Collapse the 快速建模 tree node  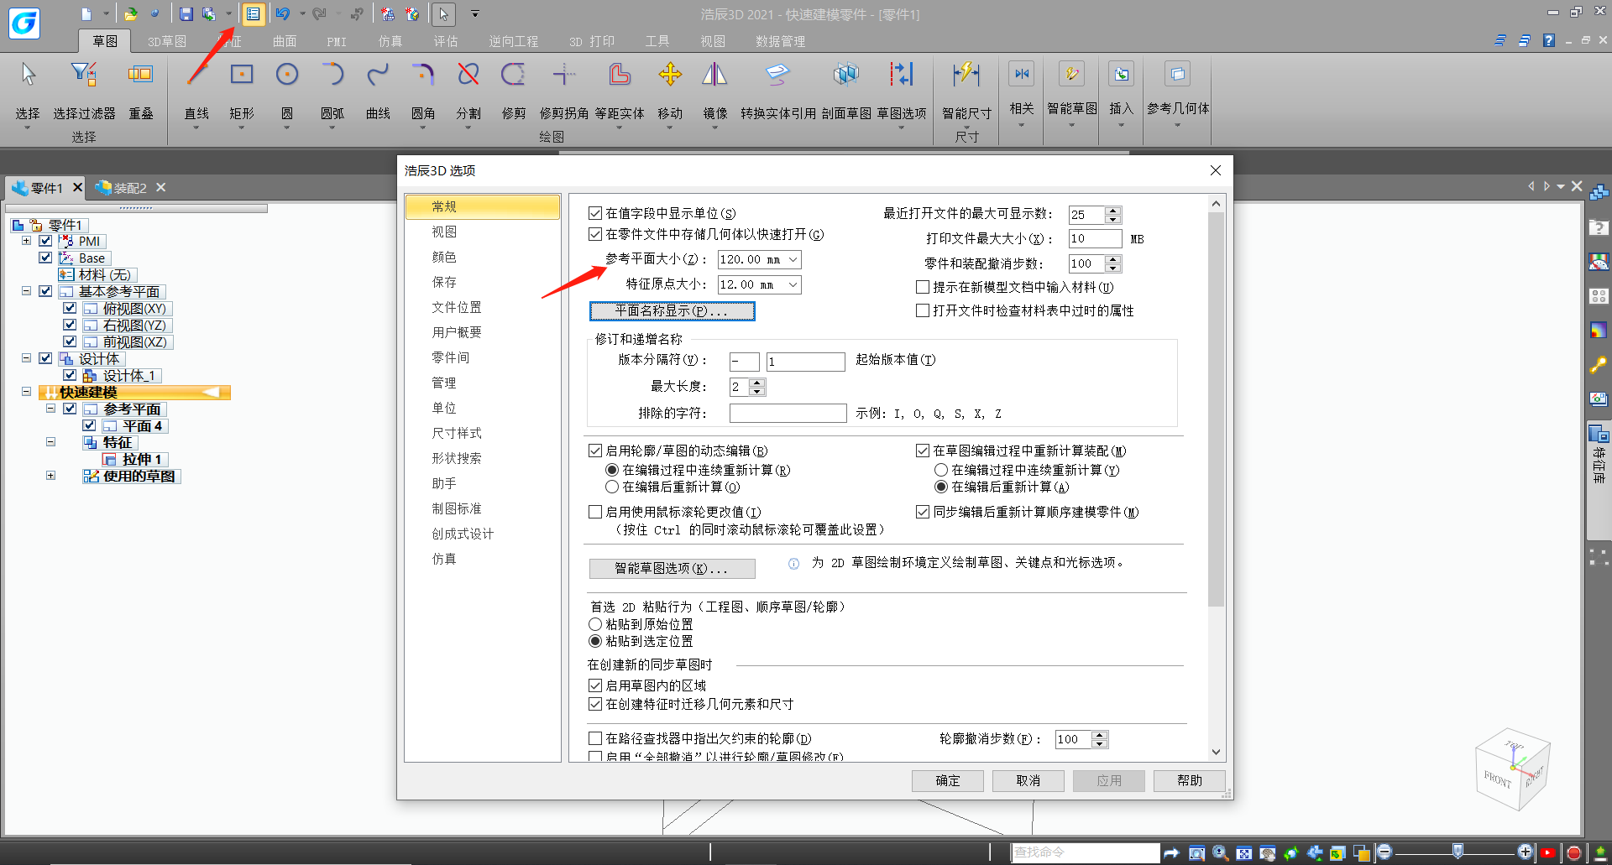(x=26, y=392)
